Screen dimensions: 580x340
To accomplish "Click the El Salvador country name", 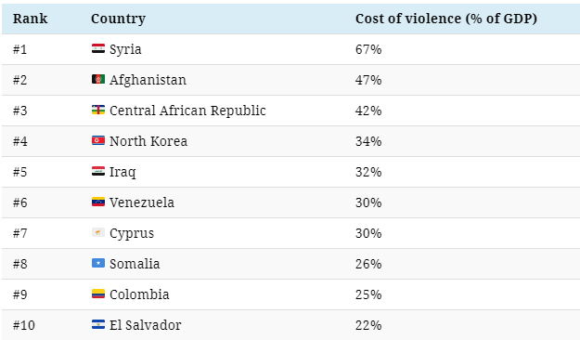I will click(x=146, y=325).
